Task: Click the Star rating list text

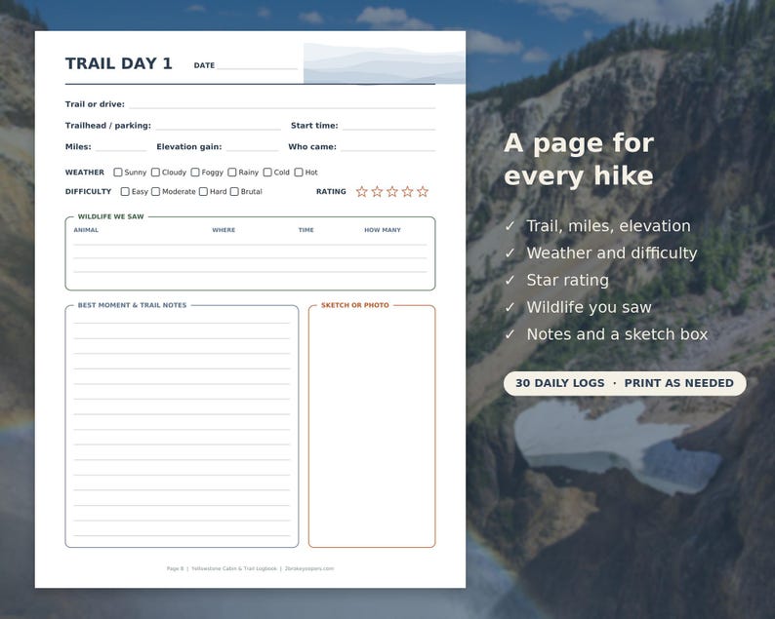Action: [568, 281]
